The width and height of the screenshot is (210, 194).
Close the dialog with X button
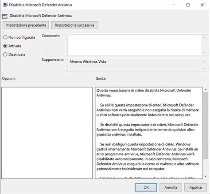(x=202, y=5)
